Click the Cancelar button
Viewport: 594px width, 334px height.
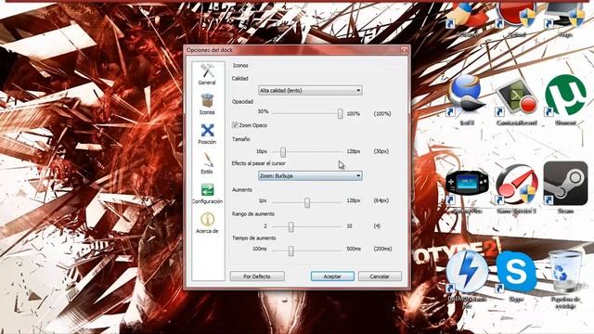(x=380, y=276)
